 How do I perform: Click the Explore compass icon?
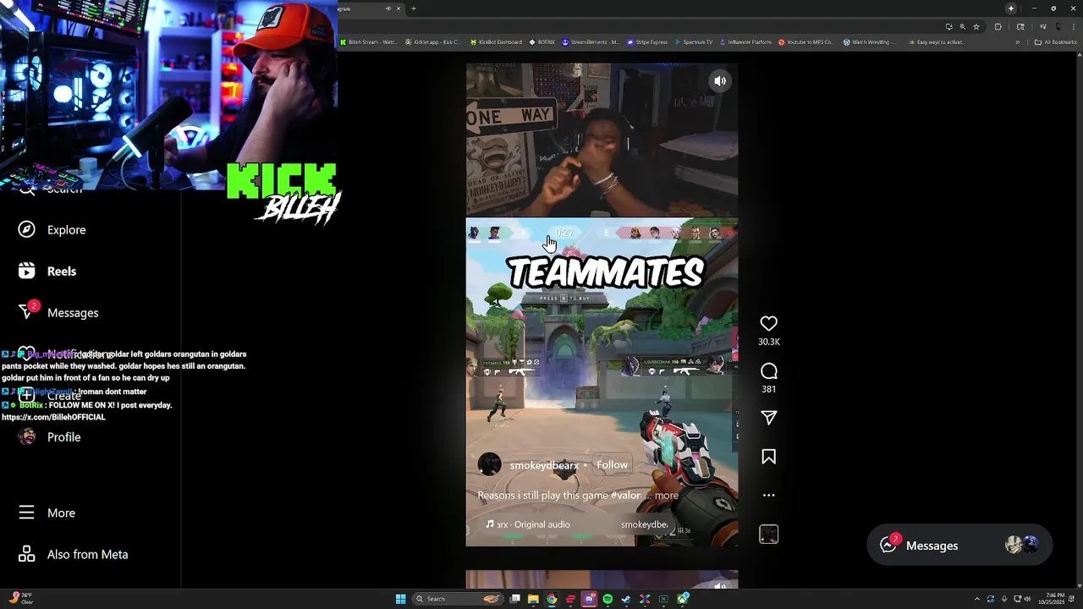click(x=27, y=230)
